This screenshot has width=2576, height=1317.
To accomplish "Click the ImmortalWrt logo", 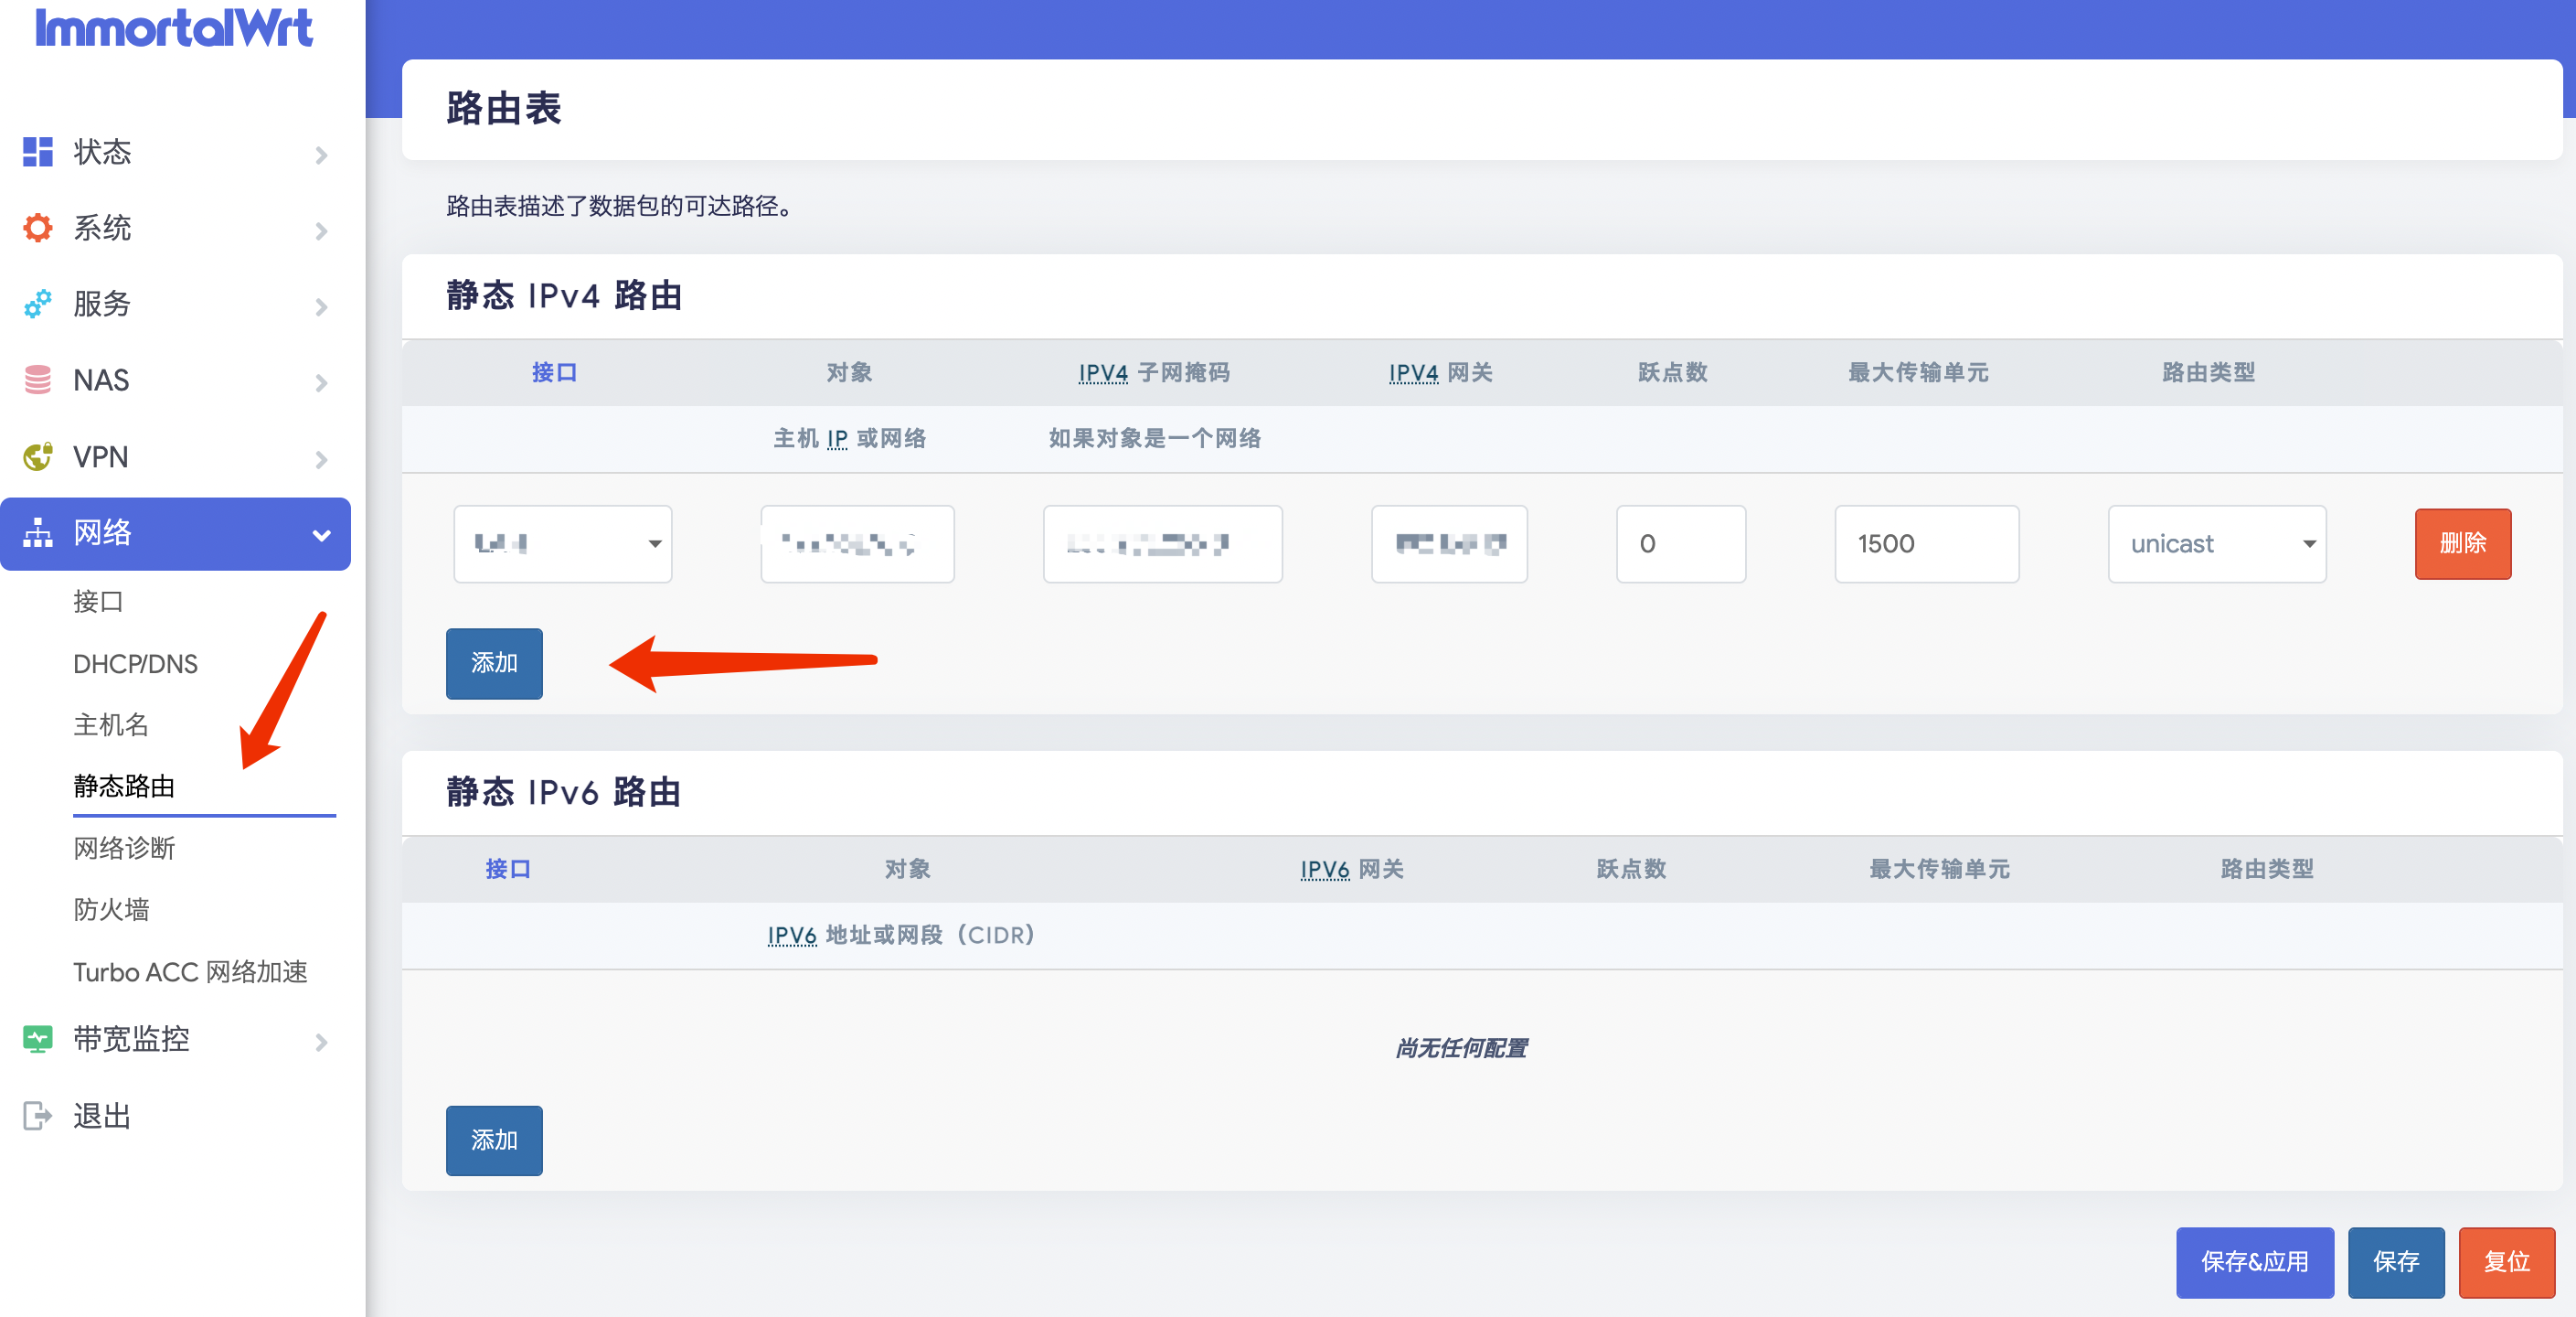I will [x=174, y=27].
